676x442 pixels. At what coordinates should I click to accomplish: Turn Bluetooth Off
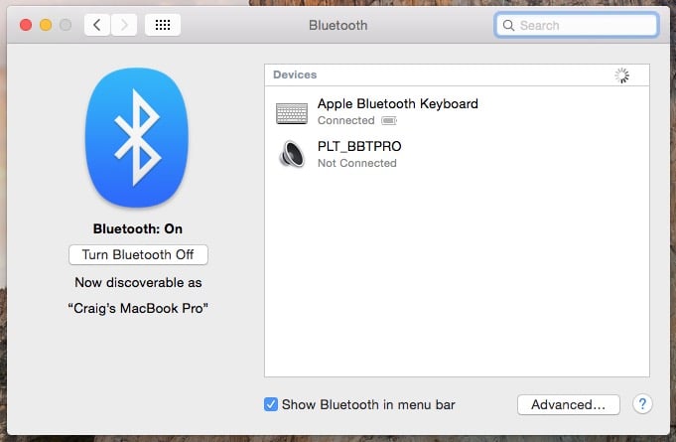138,255
